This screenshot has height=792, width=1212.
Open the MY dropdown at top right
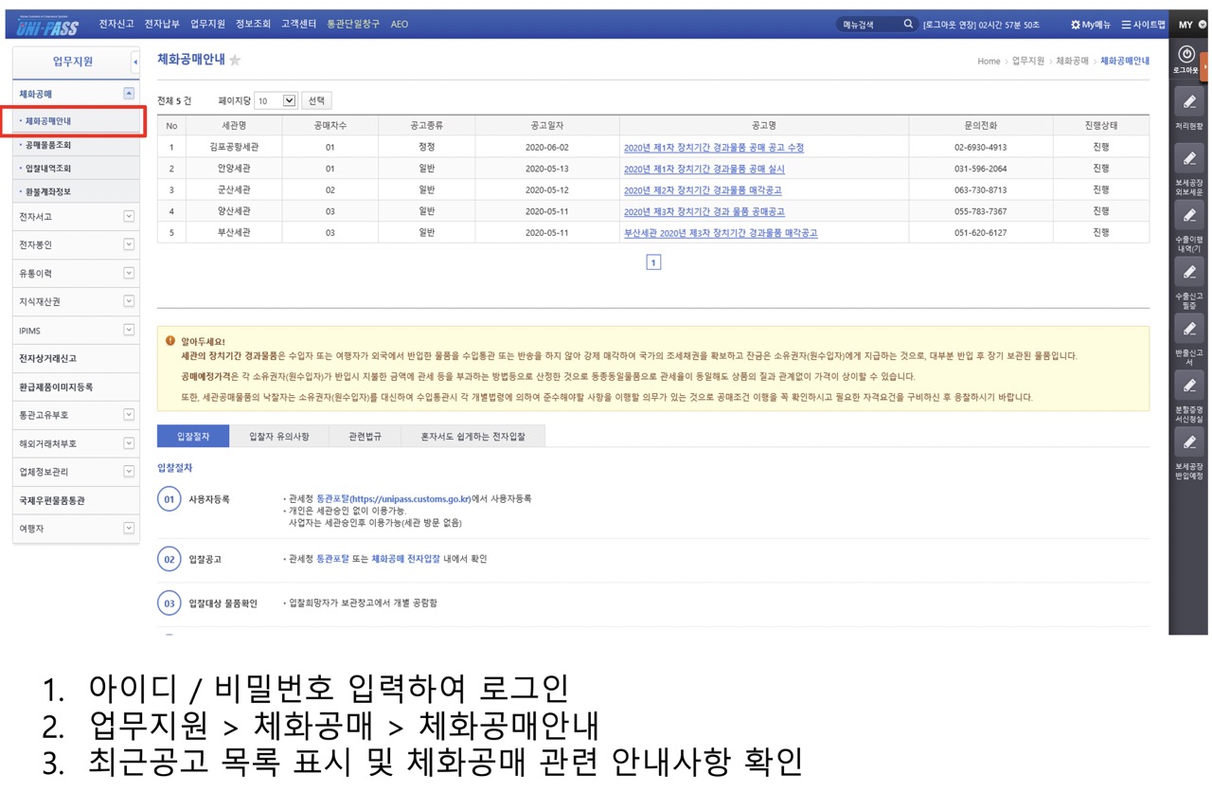(1192, 25)
